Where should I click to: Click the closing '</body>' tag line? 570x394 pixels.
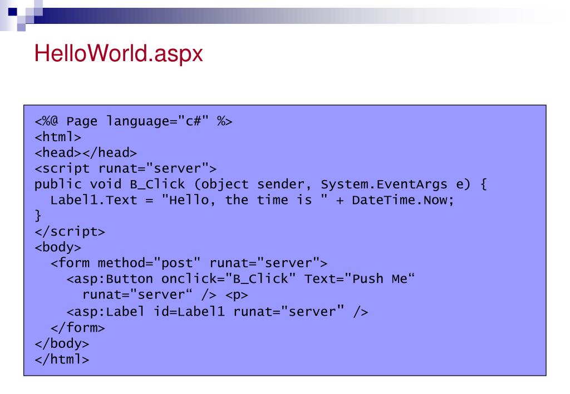pos(62,343)
